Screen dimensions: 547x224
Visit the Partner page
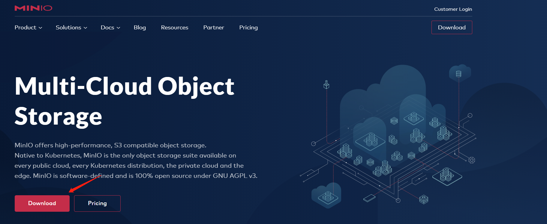pyautogui.click(x=214, y=28)
